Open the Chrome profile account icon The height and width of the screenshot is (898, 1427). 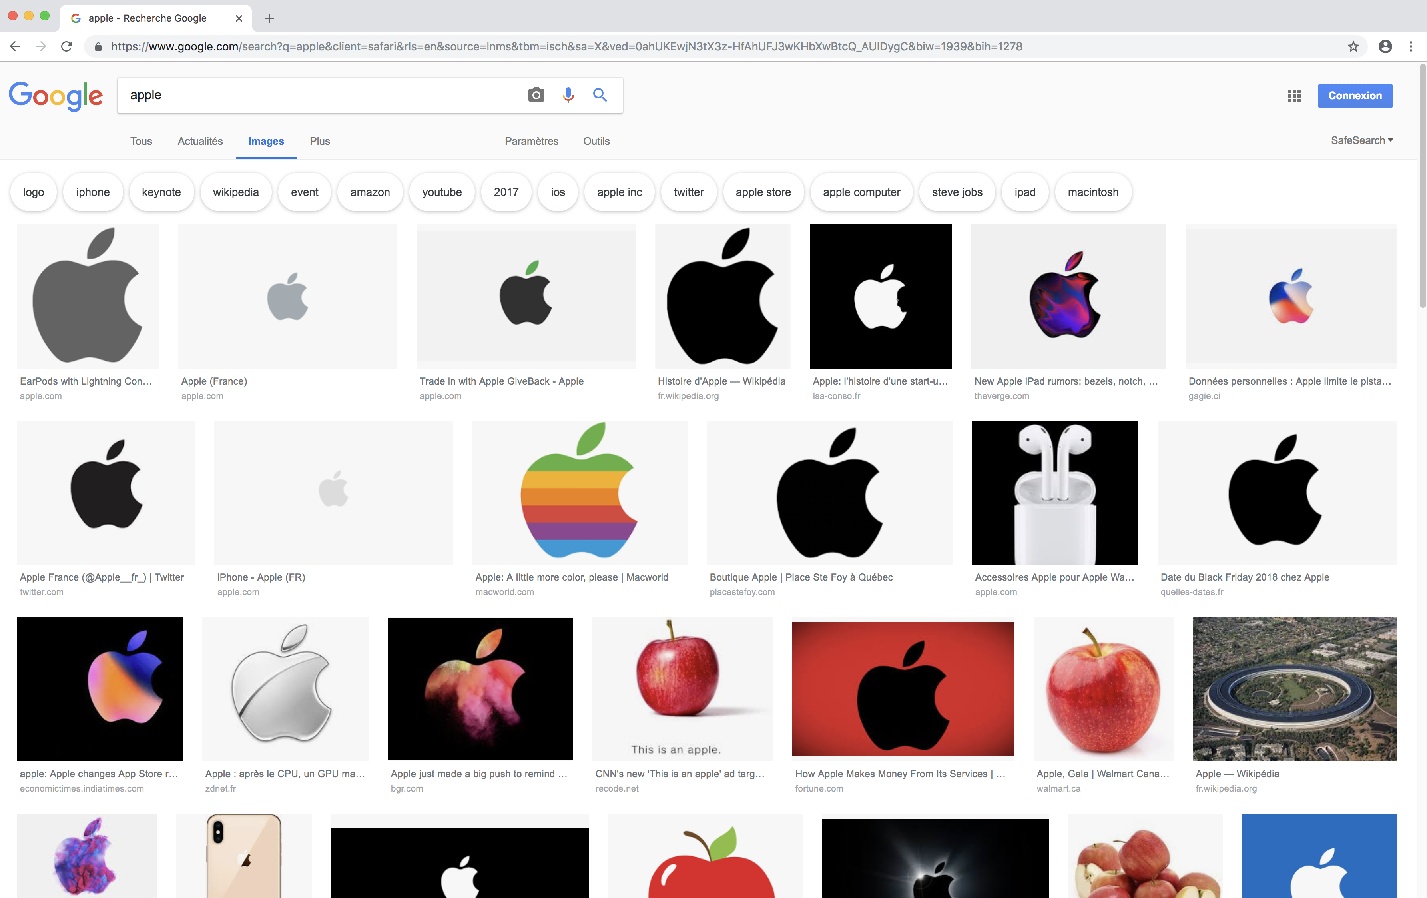1385,46
